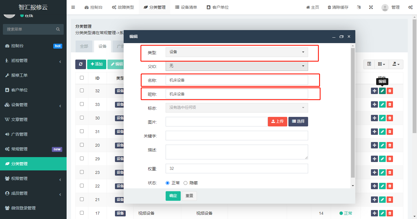Click the magnifier icon in menu search box
Screen dimensions: 417x219
[58, 29]
